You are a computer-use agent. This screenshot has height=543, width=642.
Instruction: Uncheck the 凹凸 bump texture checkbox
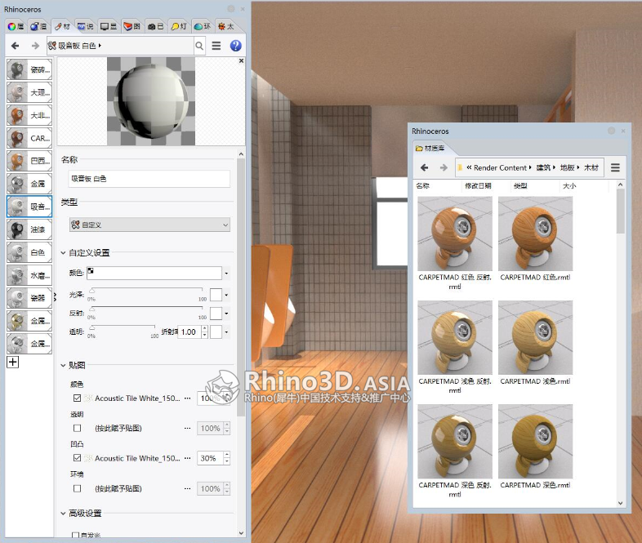pos(77,458)
